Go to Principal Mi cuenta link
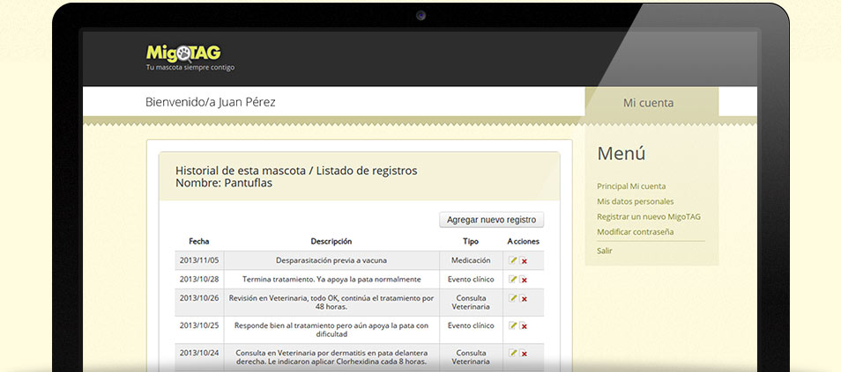The image size is (841, 372). [631, 186]
